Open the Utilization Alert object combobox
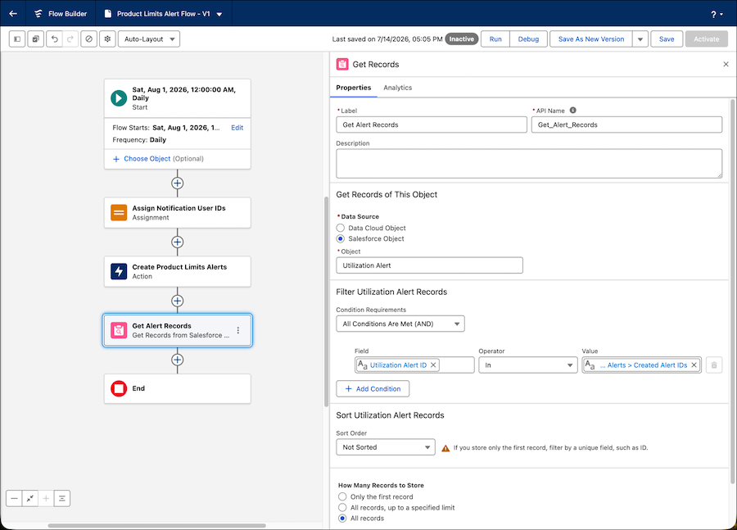The height and width of the screenshot is (530, 737). point(429,265)
